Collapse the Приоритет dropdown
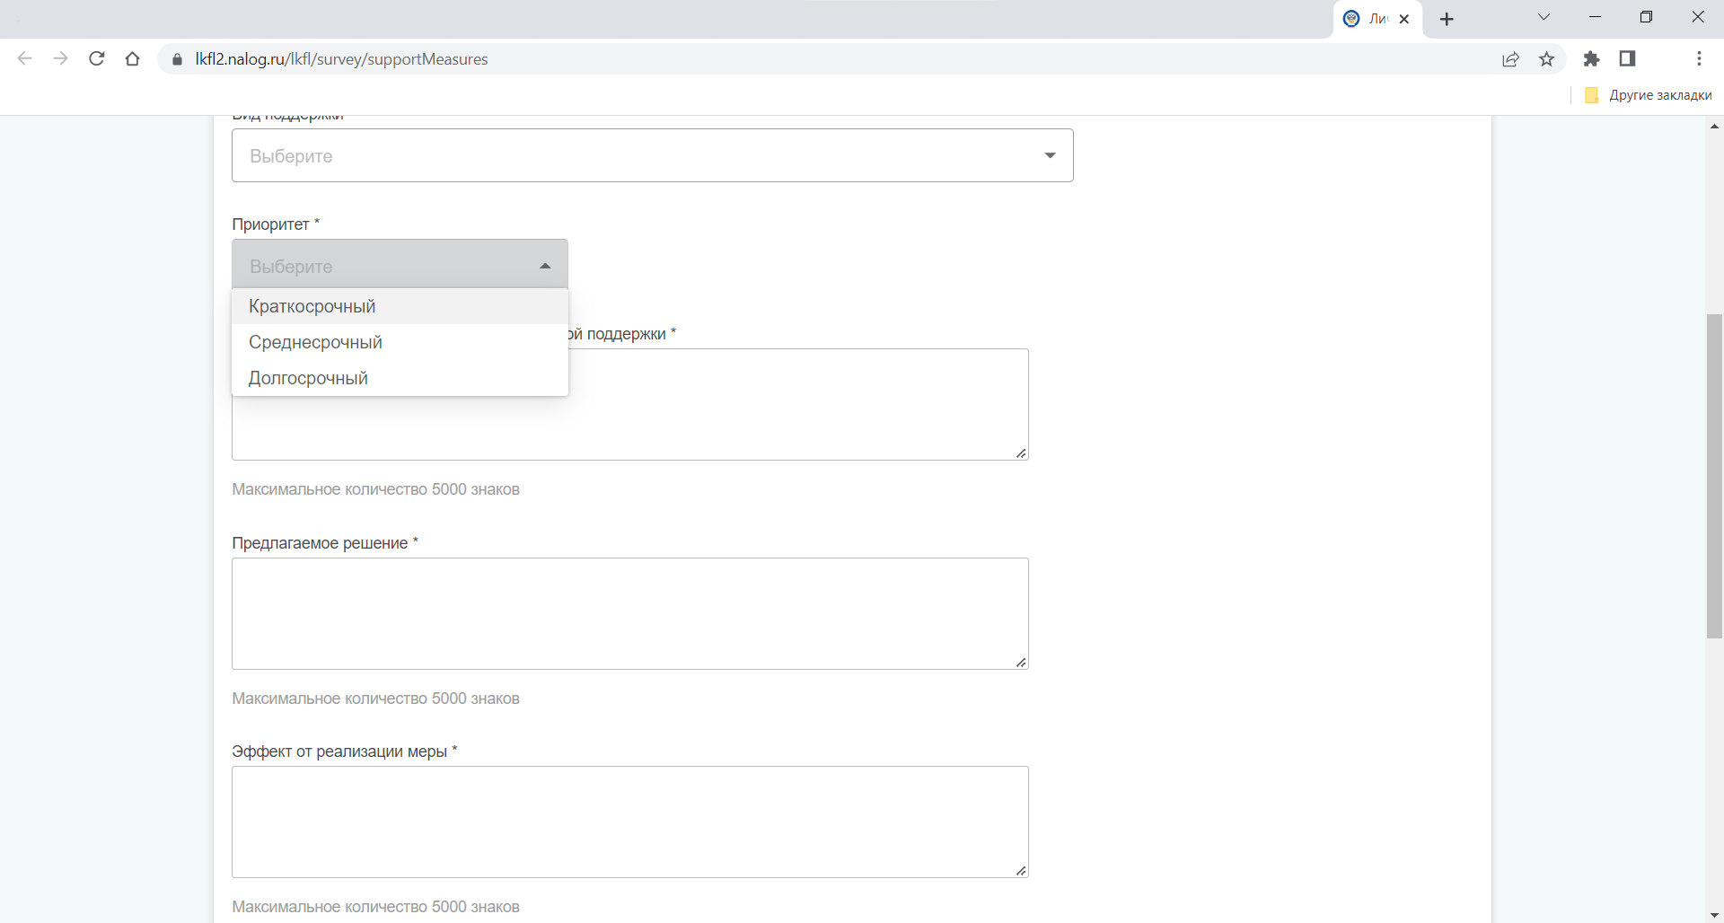The height and width of the screenshot is (923, 1724). [x=400, y=266]
